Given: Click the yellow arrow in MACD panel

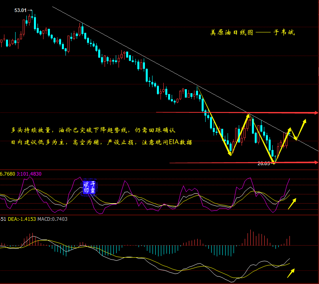Looking at the screenshot, I should (x=291, y=273).
